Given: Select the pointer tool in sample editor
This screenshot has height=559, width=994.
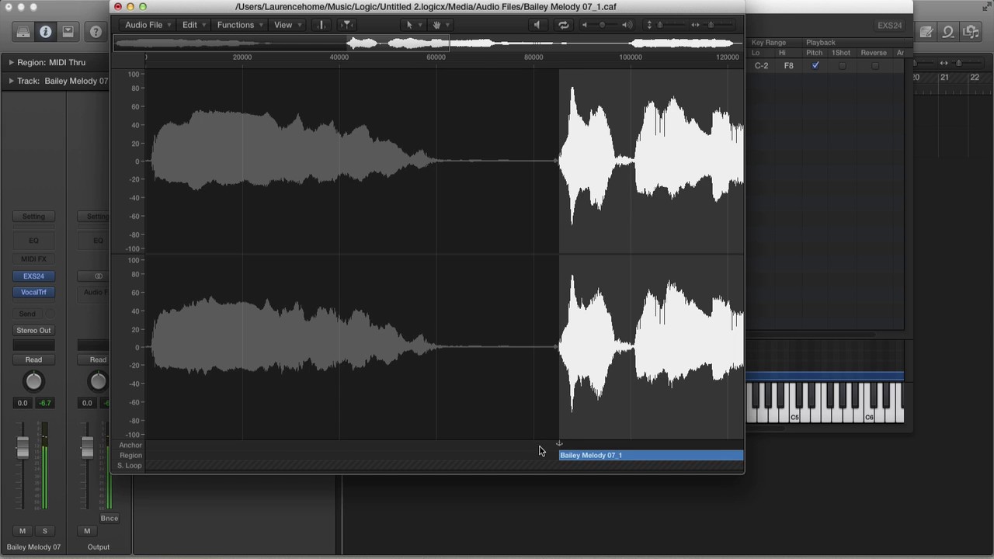Looking at the screenshot, I should pos(409,25).
